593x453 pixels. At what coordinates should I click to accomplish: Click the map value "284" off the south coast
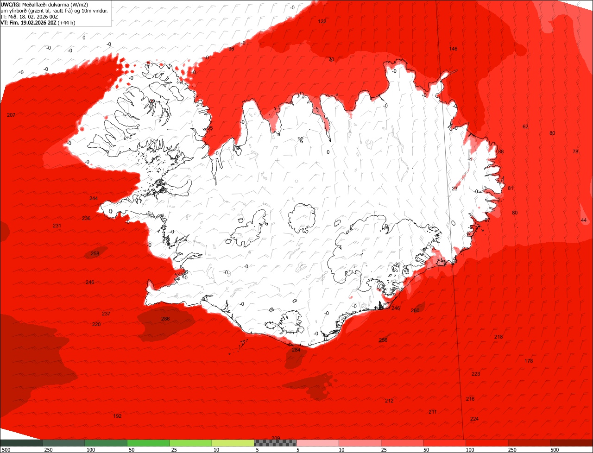(x=296, y=350)
